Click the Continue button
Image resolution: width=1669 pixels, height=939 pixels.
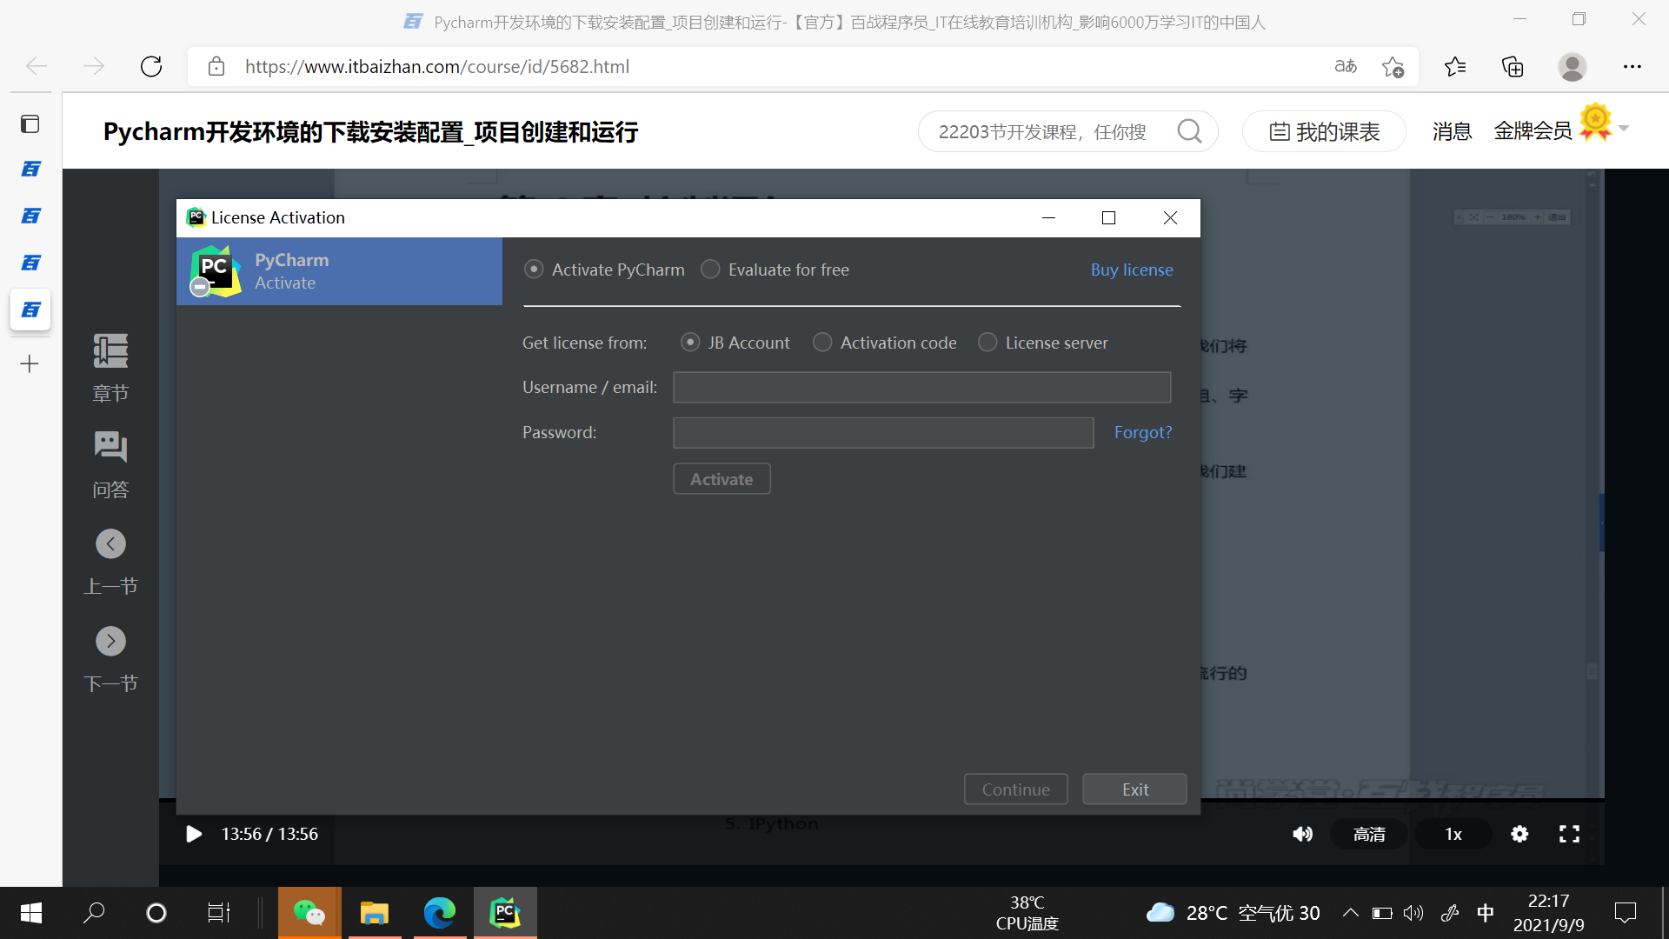click(1015, 789)
